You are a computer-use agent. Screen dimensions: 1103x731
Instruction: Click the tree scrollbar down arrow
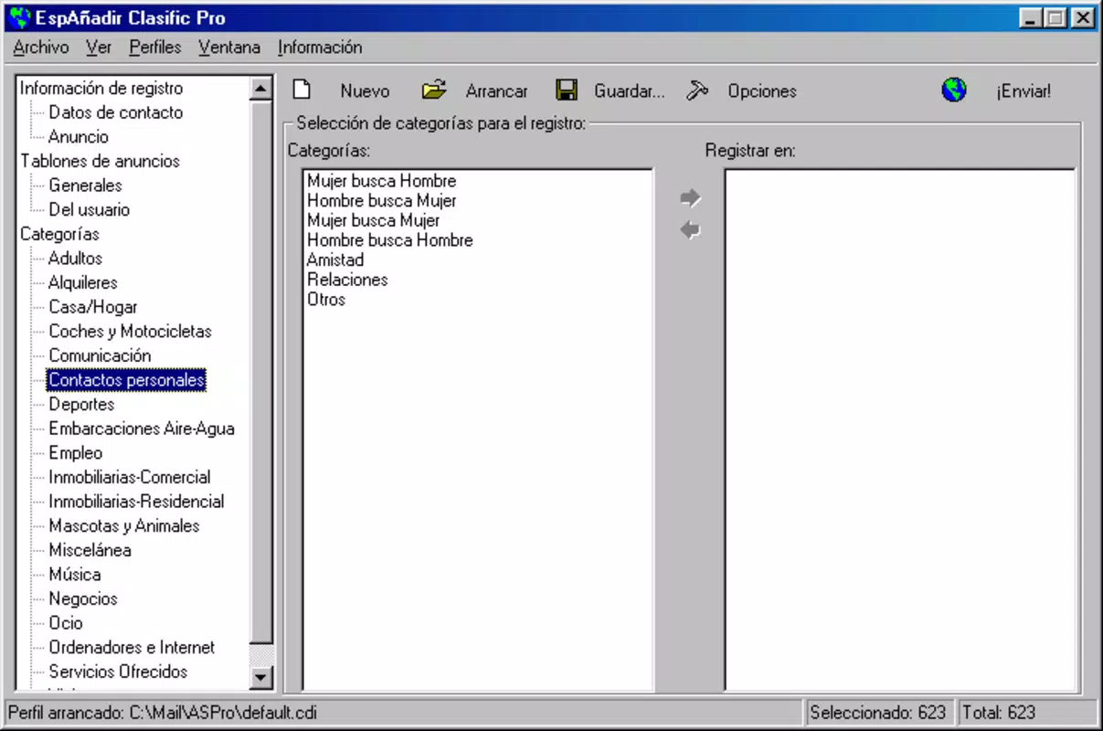[x=261, y=677]
